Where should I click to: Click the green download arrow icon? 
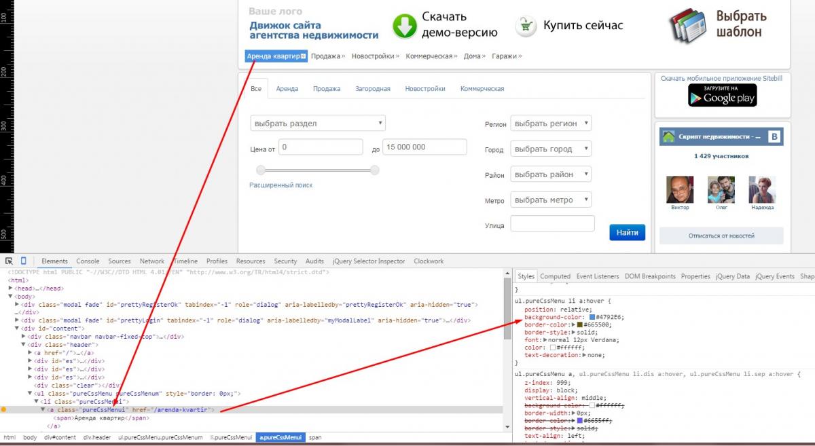coord(404,26)
